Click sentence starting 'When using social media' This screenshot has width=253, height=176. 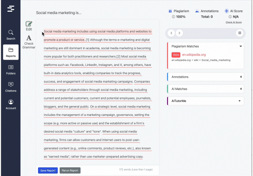[x=120, y=131]
